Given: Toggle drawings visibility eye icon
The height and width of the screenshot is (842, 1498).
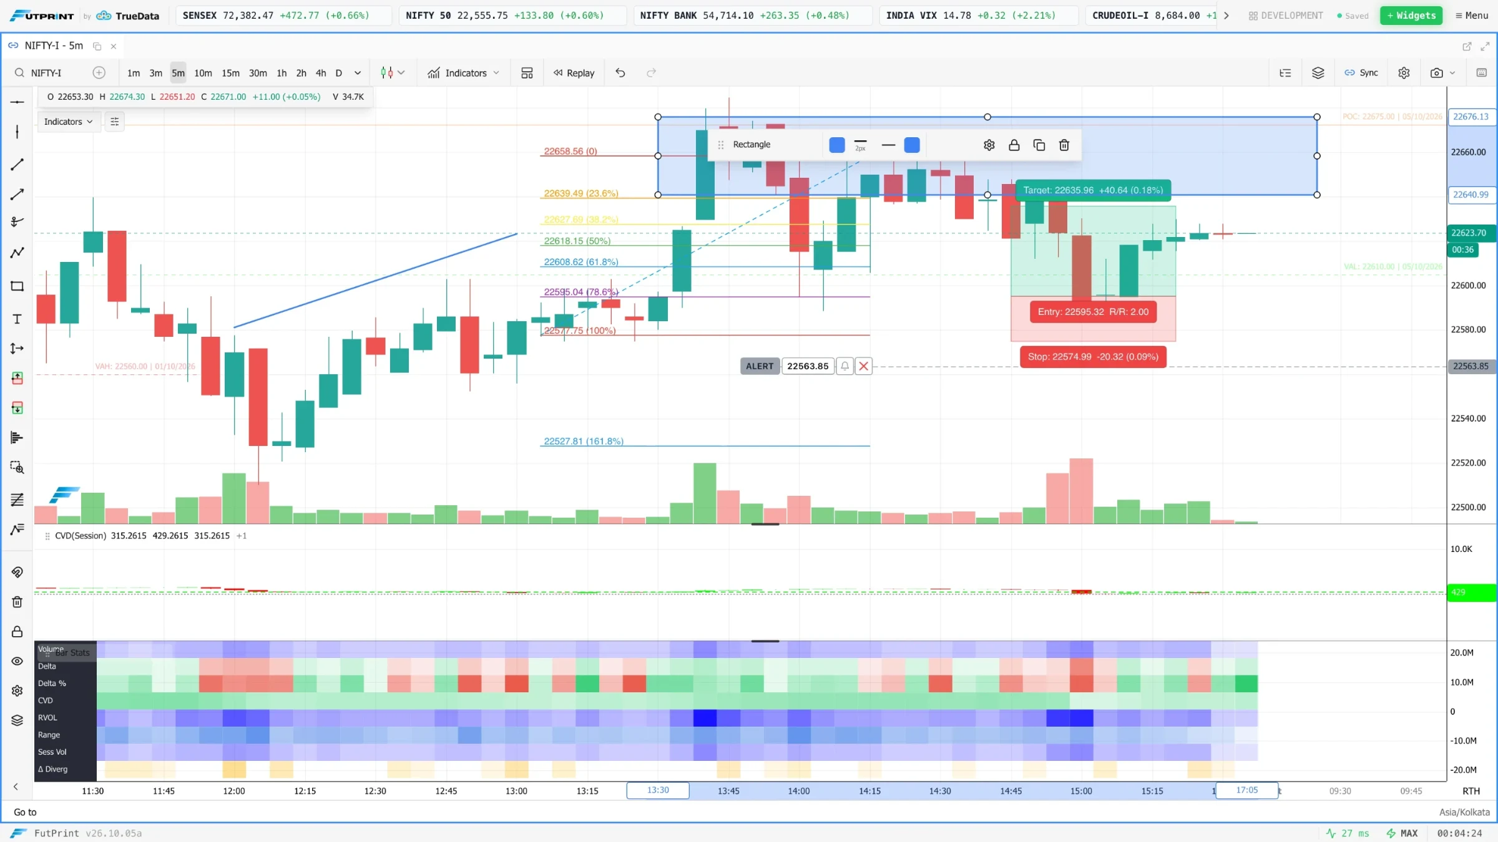Looking at the screenshot, I should pos(17,661).
